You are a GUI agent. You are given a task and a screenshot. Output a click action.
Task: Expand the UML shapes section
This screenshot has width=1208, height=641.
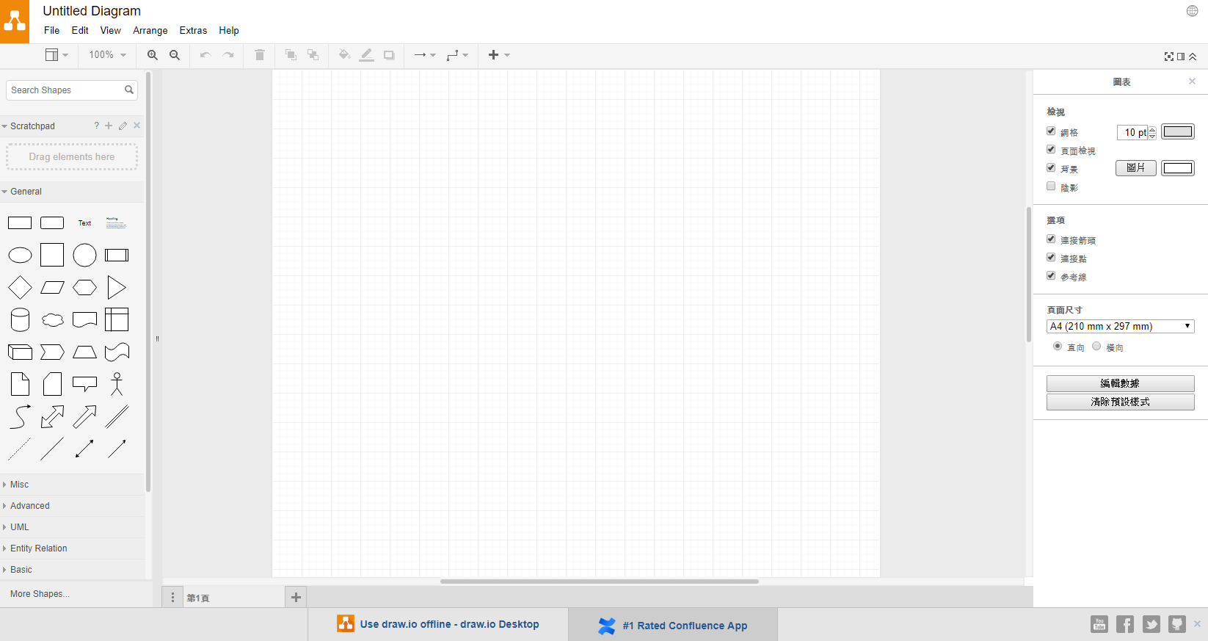click(x=73, y=527)
